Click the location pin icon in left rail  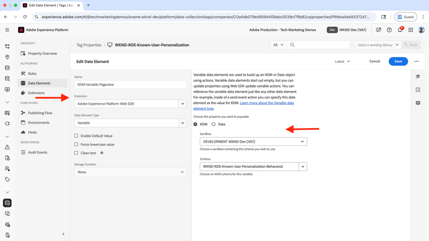click(7, 57)
